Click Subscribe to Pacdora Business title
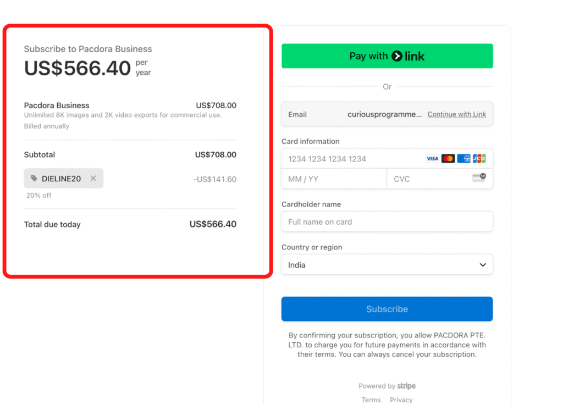563x405 pixels. (x=88, y=49)
